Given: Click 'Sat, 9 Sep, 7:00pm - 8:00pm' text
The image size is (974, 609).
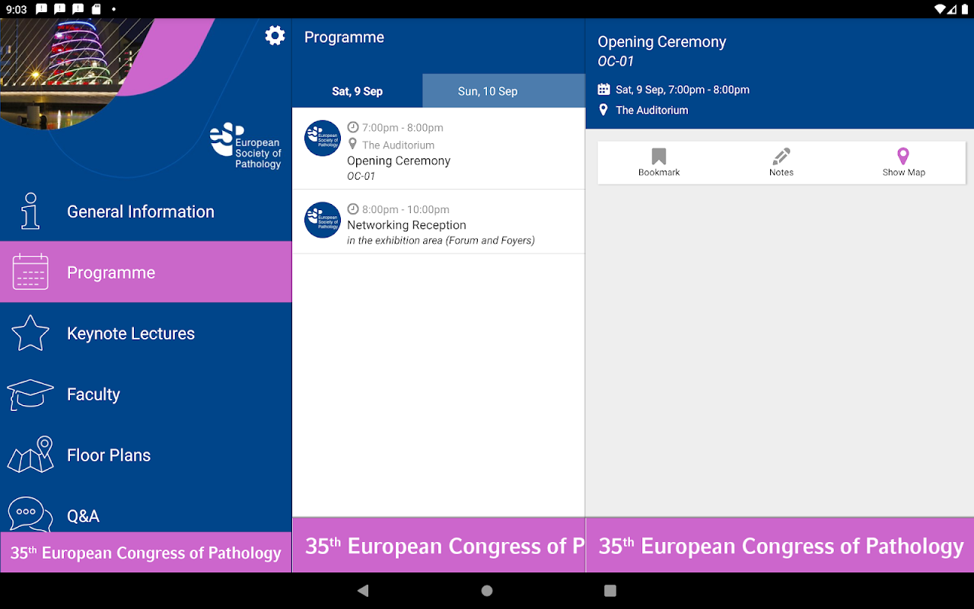Looking at the screenshot, I should tap(683, 90).
